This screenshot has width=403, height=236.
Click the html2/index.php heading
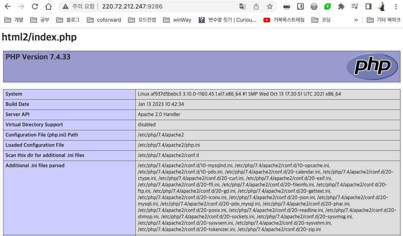coord(39,37)
